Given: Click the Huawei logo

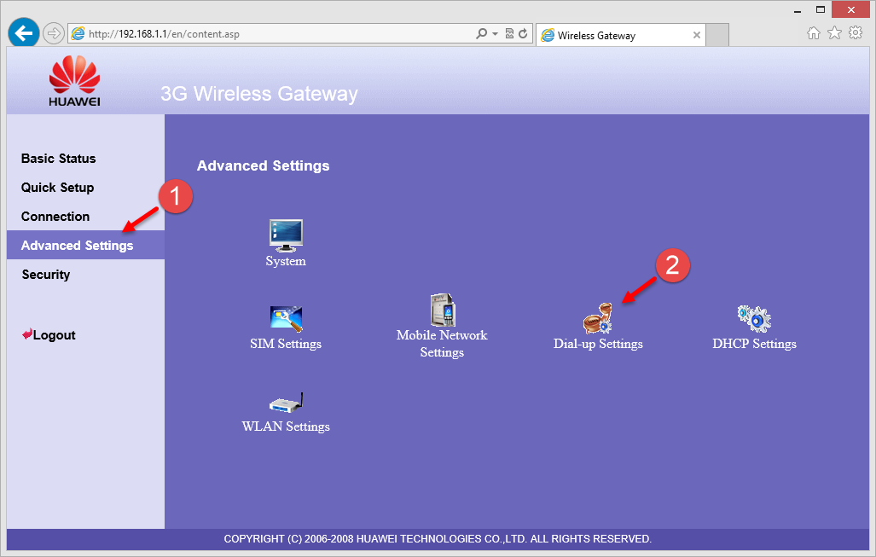Looking at the screenshot, I should pos(74,81).
